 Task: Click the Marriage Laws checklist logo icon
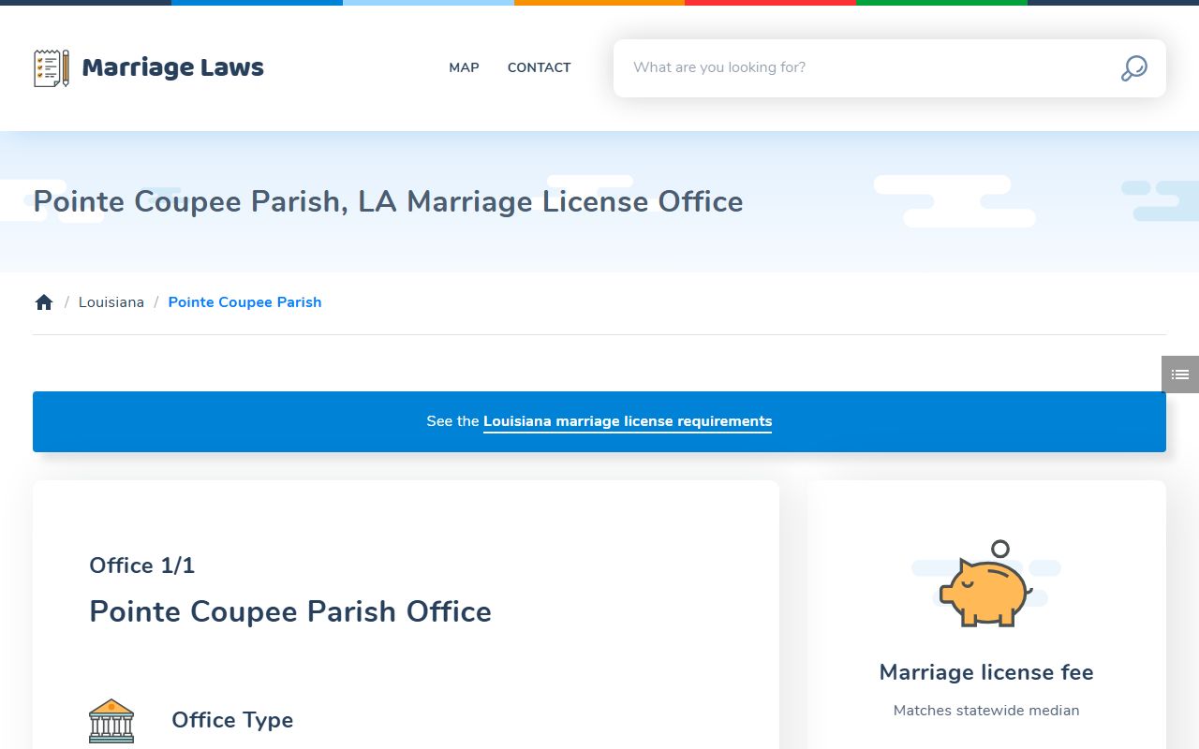(x=52, y=68)
